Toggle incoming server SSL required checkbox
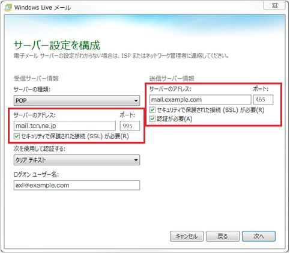Screen dimensions: 290x253 [17, 136]
